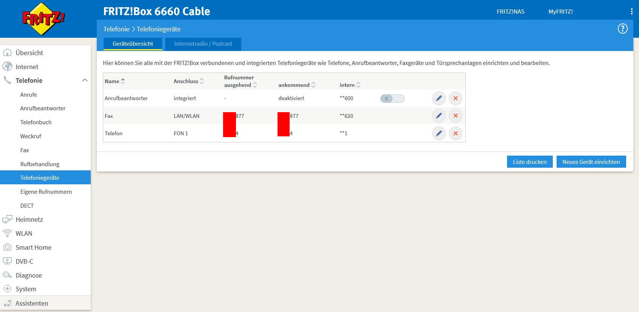Delete the Telefon device with the red X

pos(455,133)
